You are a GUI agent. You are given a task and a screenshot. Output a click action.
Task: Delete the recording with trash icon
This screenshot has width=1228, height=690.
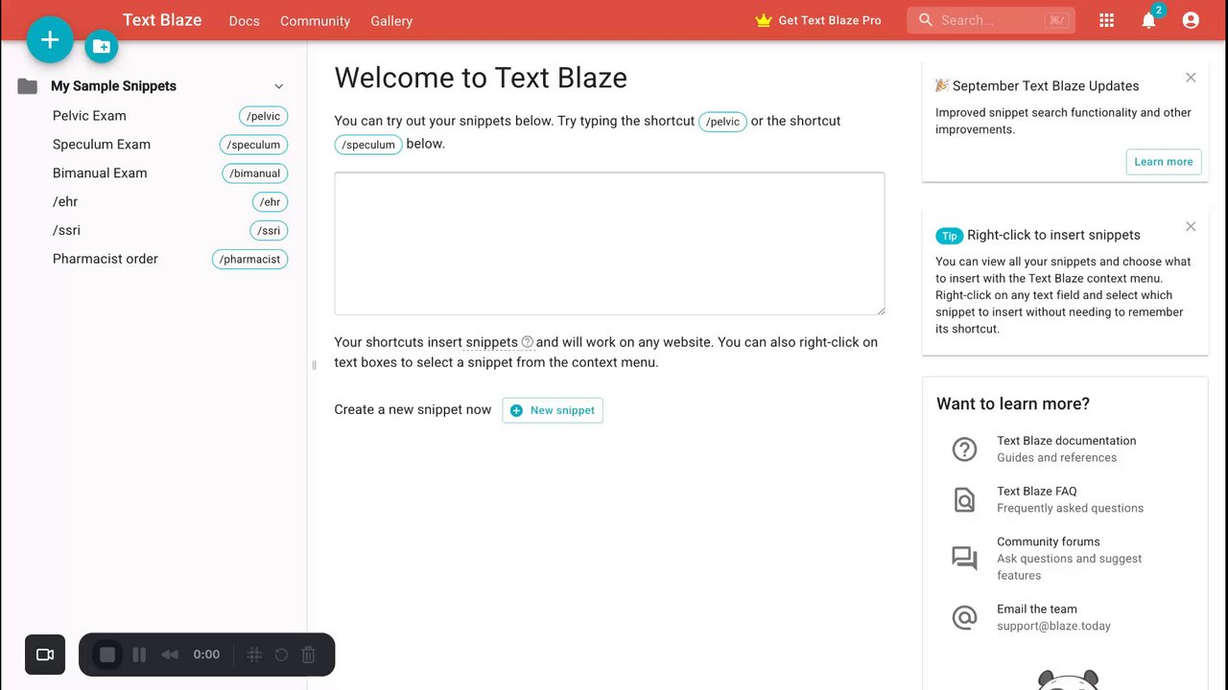(309, 655)
